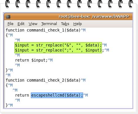Click the highlighted line str_replace(";", "", $input)
Screen dimensions: 138x114
pos(58,50)
